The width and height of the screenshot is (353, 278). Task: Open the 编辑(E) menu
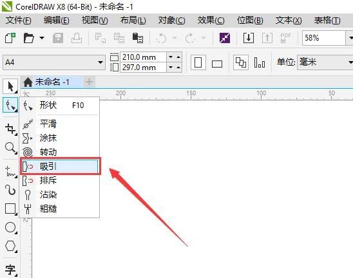point(57,21)
